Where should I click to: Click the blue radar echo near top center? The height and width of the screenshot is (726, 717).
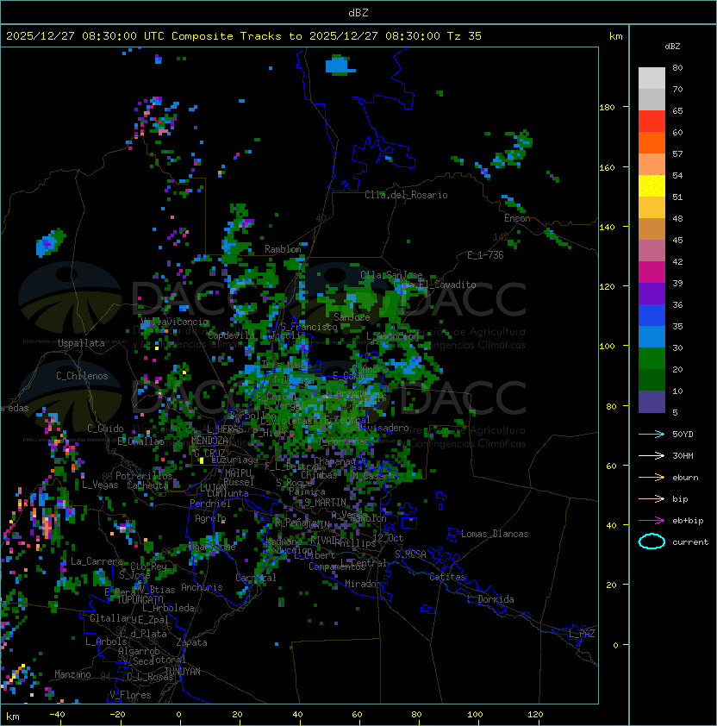click(338, 65)
